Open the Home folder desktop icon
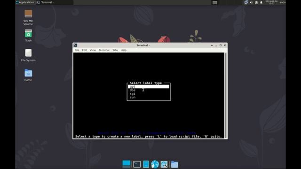This screenshot has width=301, height=169. click(x=28, y=75)
